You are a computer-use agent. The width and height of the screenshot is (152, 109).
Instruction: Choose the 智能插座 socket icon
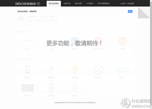(99, 70)
